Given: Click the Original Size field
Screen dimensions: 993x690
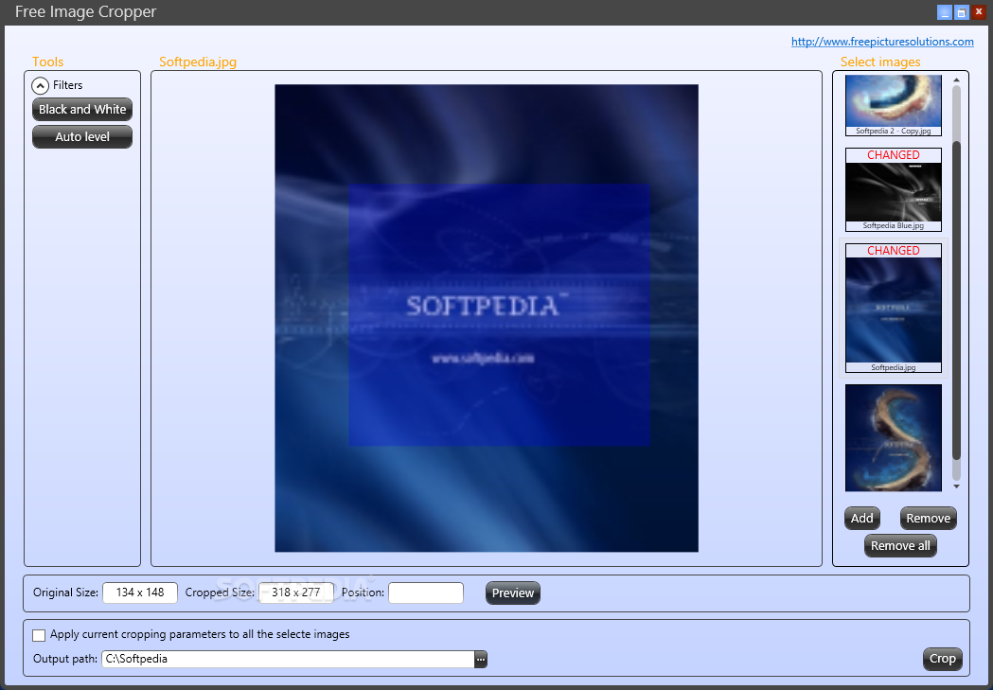Looking at the screenshot, I should click(140, 593).
